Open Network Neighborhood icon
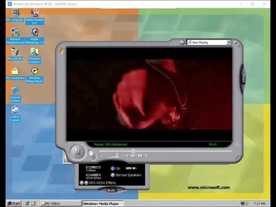The width and height of the screenshot is (276, 207). tap(15, 36)
